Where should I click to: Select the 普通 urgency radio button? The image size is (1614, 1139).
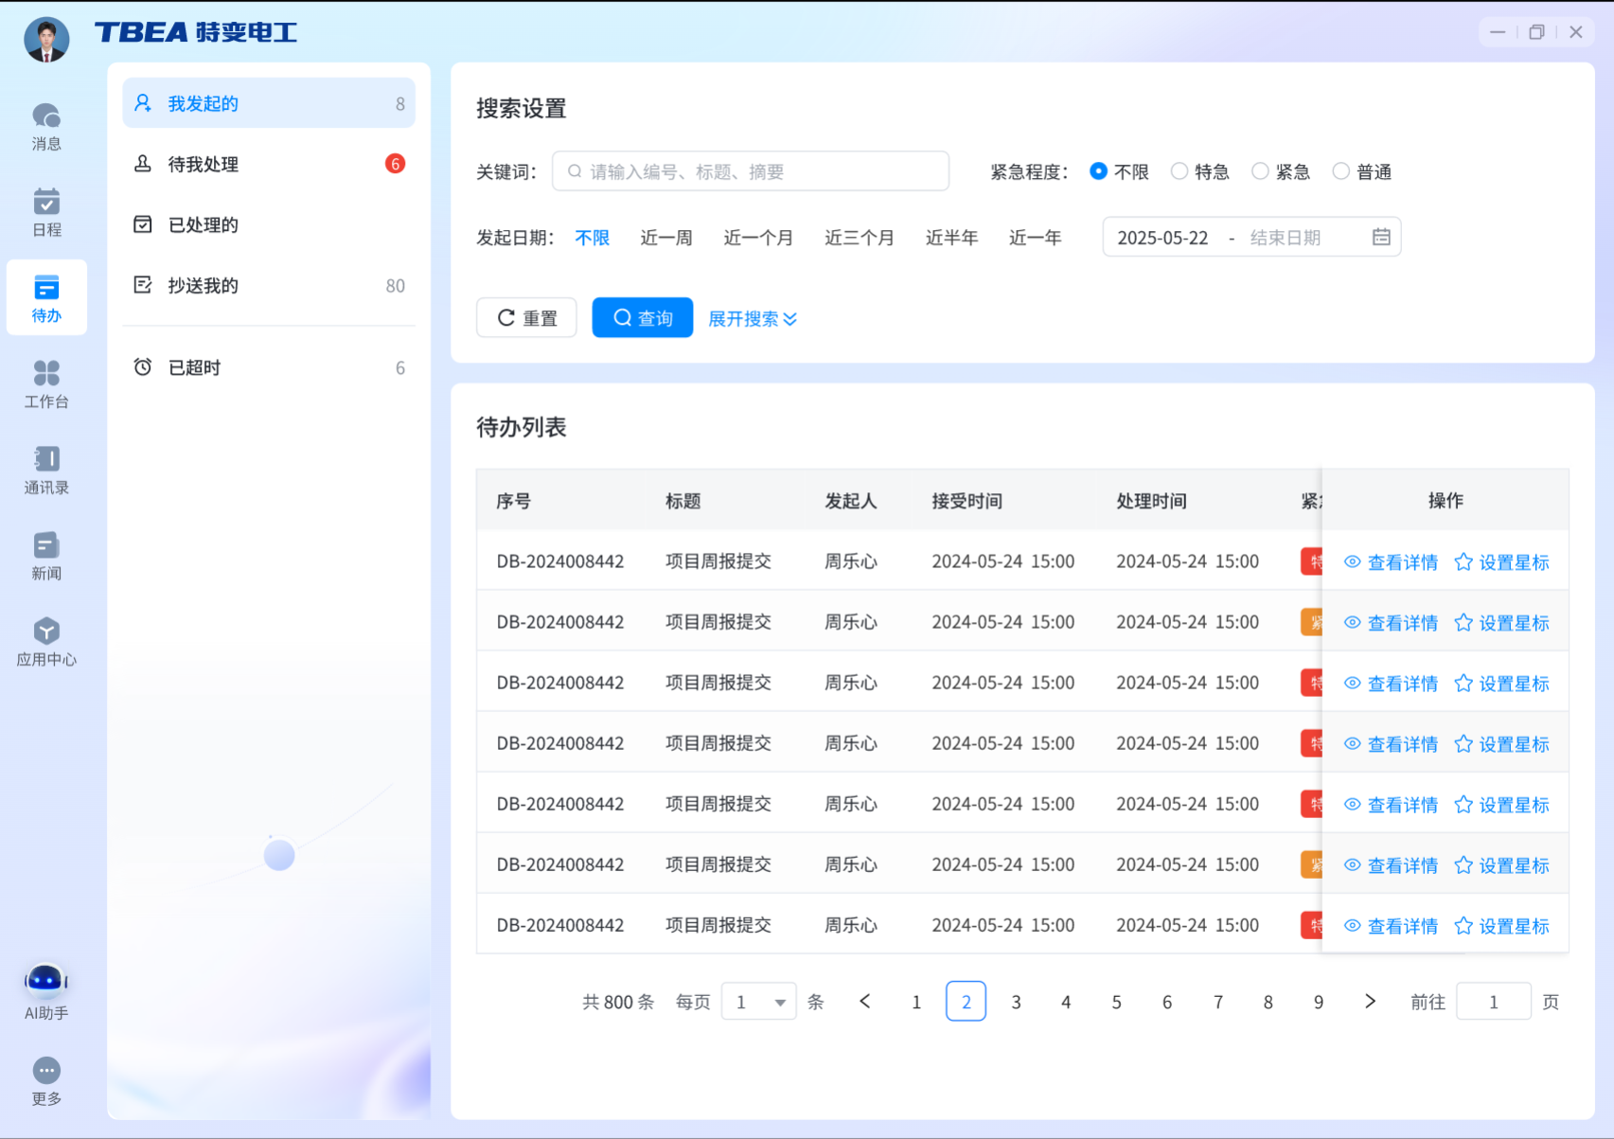coord(1340,171)
